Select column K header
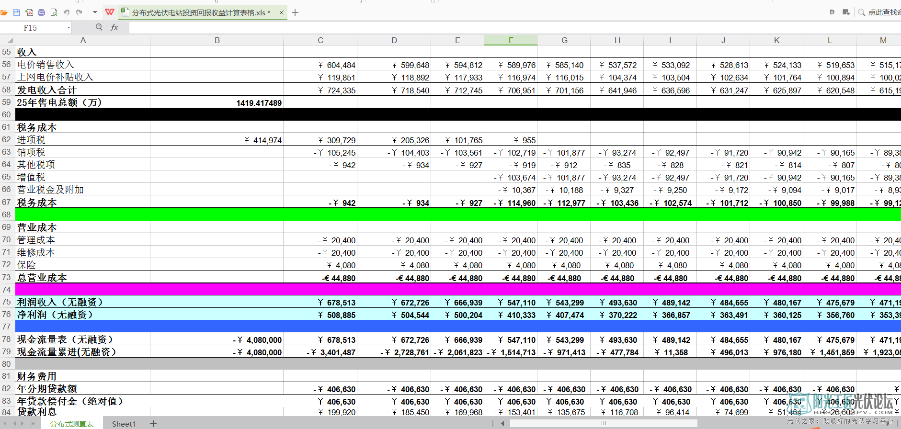The width and height of the screenshot is (901, 429). point(776,40)
